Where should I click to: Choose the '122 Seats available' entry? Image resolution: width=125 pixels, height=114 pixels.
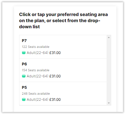point(36,47)
